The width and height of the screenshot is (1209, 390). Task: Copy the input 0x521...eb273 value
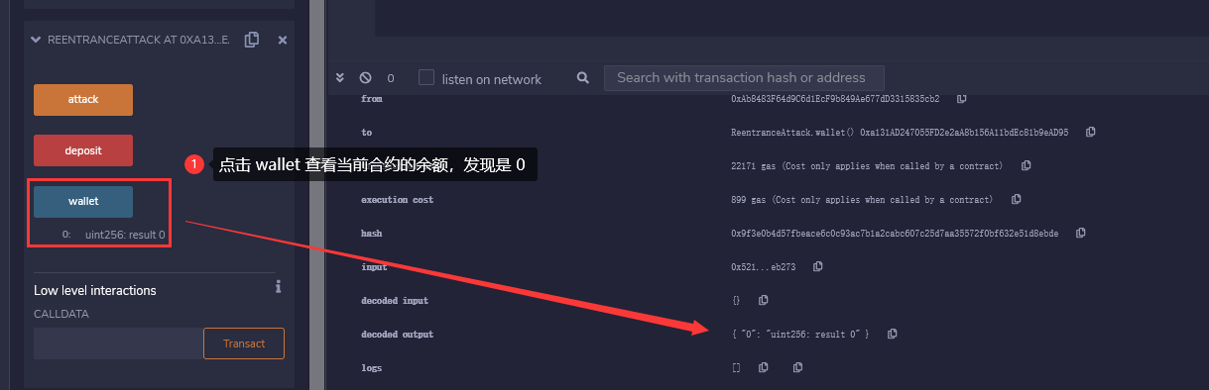tap(817, 266)
